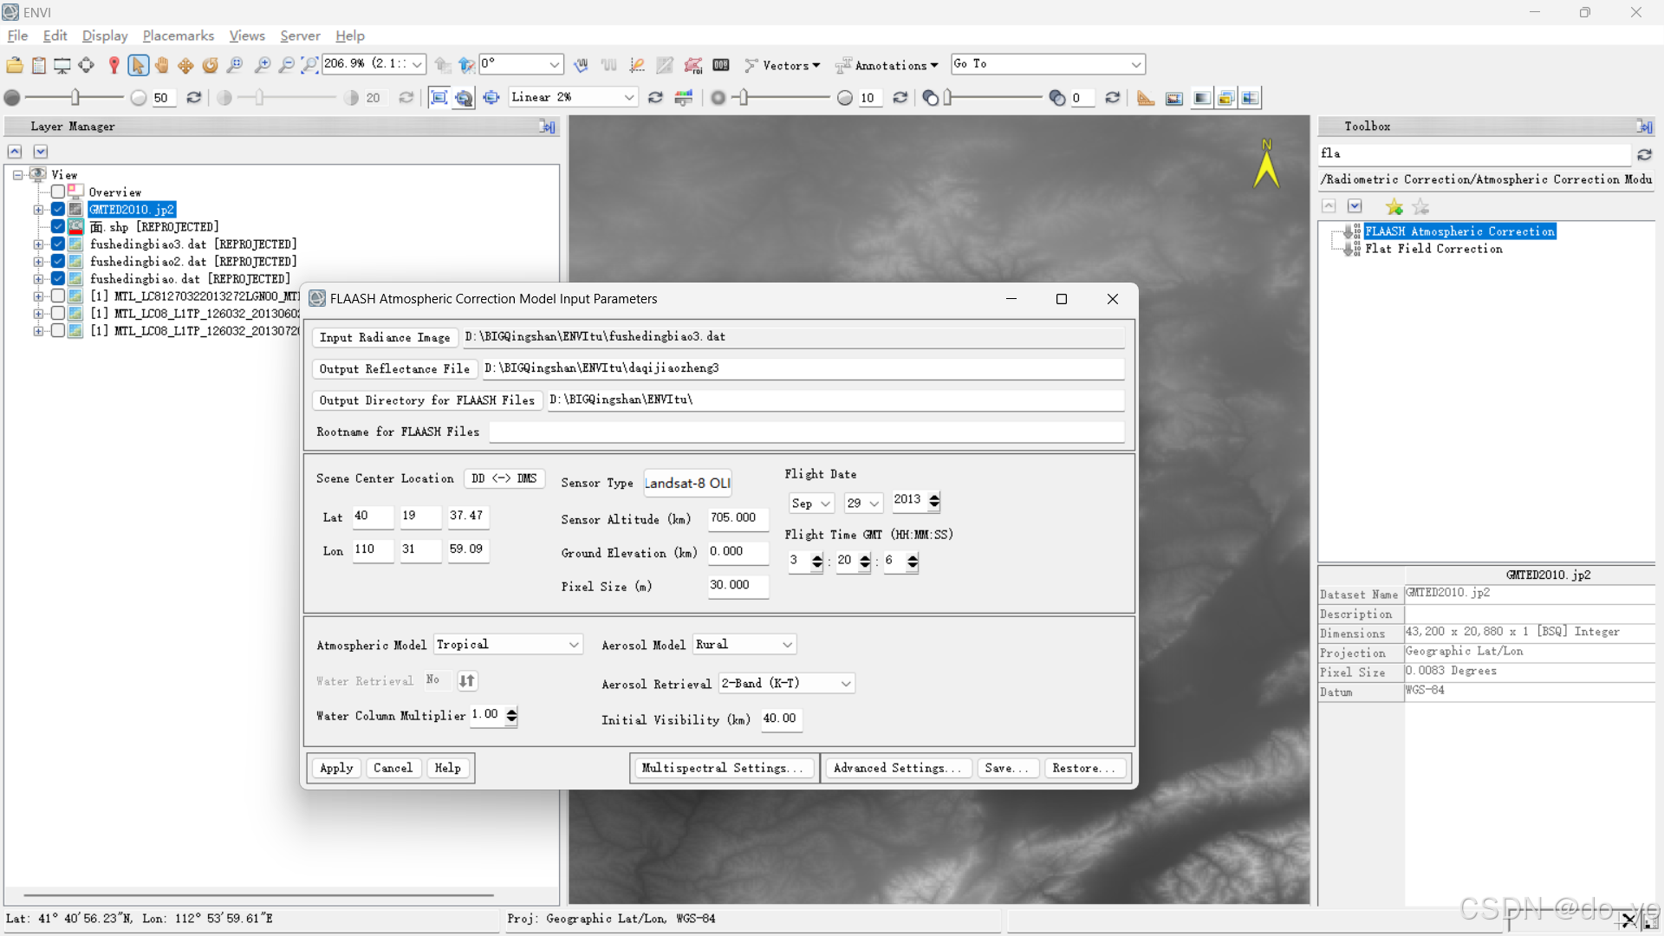Open the Placemarks menu
The image size is (1664, 936).
178,36
